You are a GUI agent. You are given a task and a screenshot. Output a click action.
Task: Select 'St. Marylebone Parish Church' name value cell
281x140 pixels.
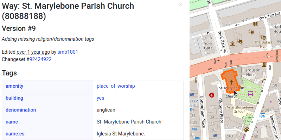pos(138,122)
